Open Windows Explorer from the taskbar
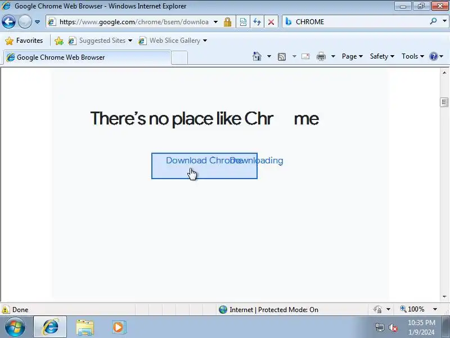The image size is (450, 338). (85, 327)
